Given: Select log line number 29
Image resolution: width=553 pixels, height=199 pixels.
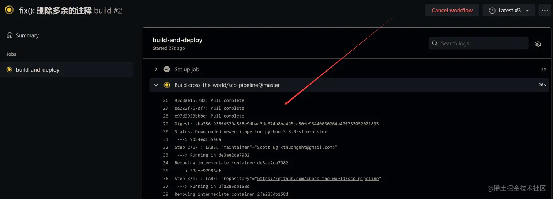Looking at the screenshot, I should (166, 124).
